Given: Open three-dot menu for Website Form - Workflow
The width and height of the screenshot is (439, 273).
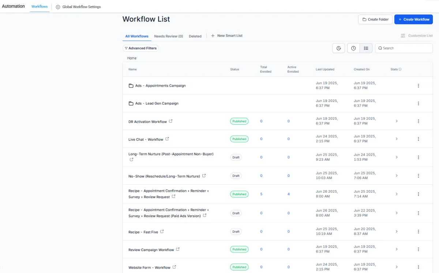Looking at the screenshot, I should pos(419,267).
